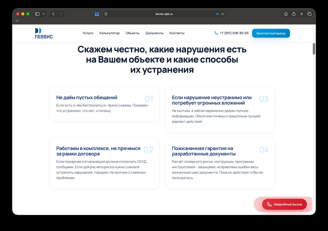Click heading Работаем в комплексе, не прячемся

pyautogui.click(x=98, y=151)
